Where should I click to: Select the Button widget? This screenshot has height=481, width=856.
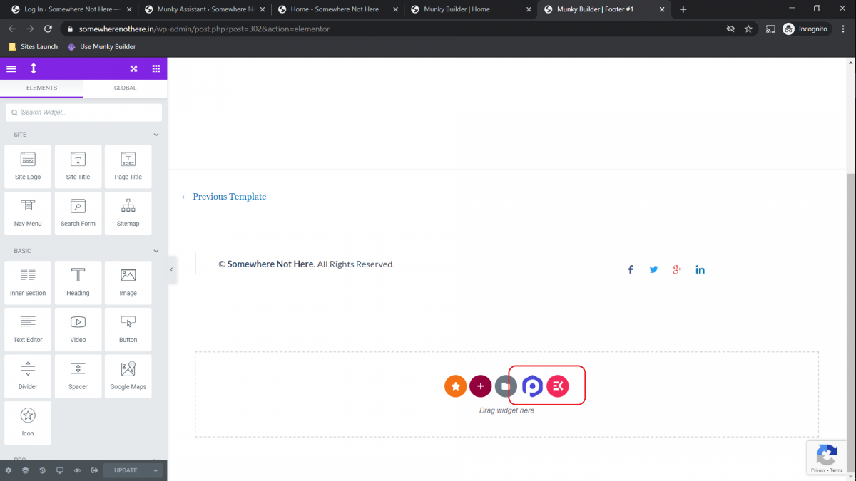(x=128, y=330)
